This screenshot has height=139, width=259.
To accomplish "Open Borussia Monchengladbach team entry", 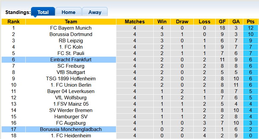I will [71, 129].
